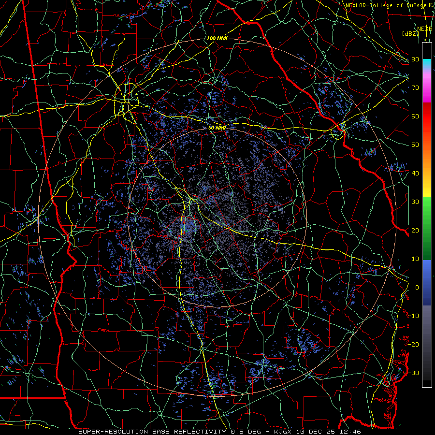Click the 20 value on the dBZ scale

click(415, 231)
